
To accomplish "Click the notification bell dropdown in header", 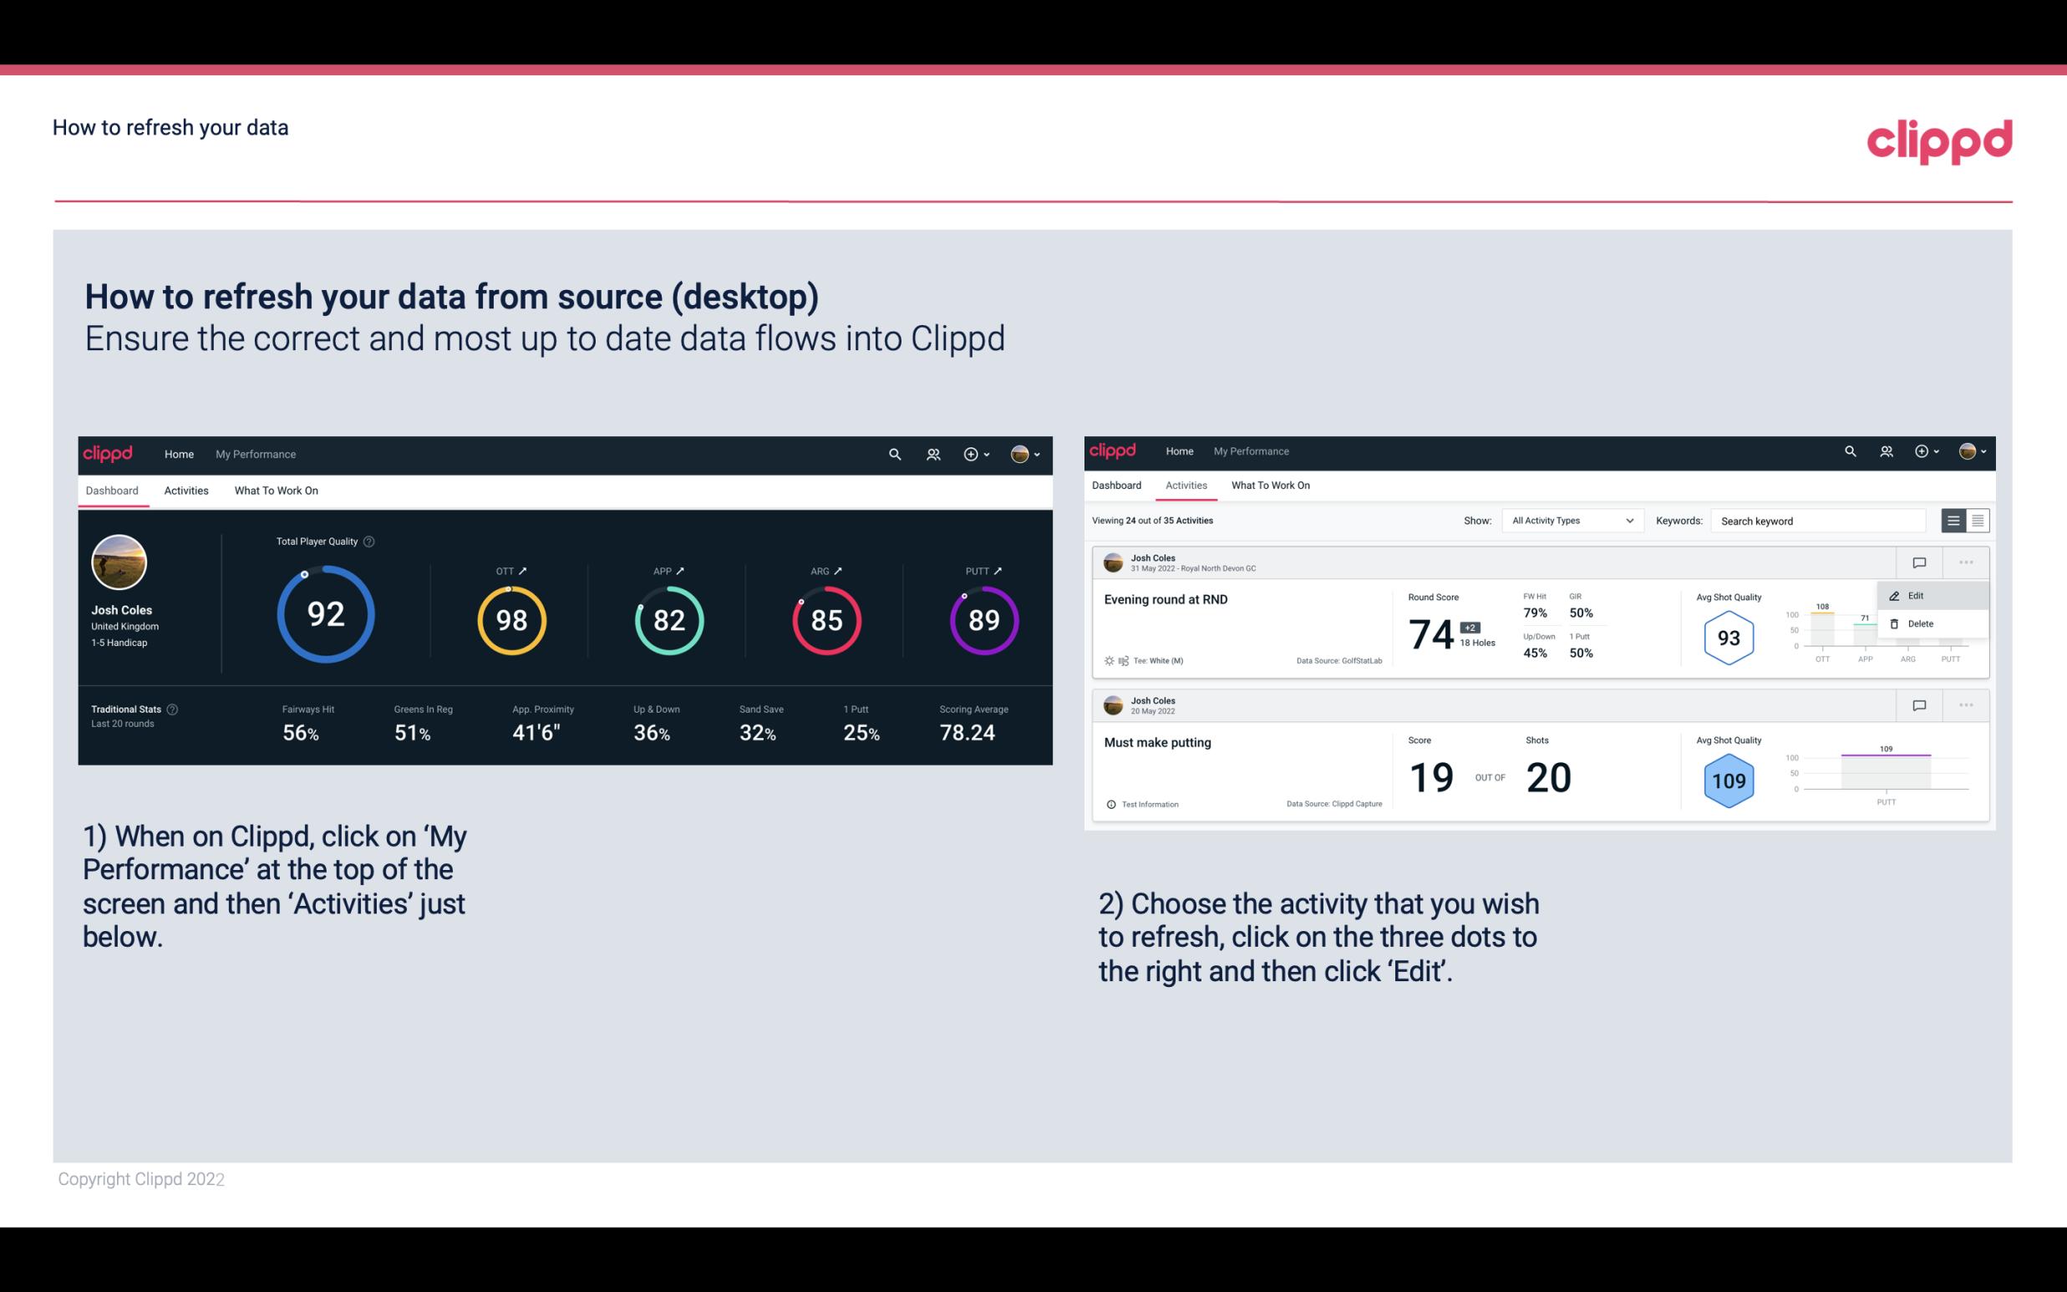I will (979, 454).
